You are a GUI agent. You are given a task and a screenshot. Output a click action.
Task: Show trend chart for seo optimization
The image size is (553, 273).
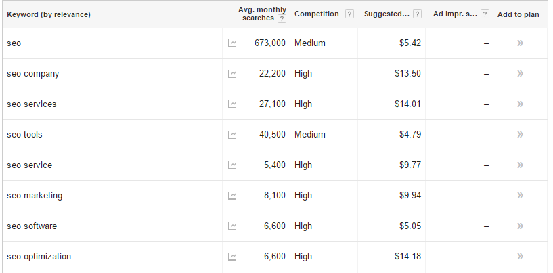[232, 257]
